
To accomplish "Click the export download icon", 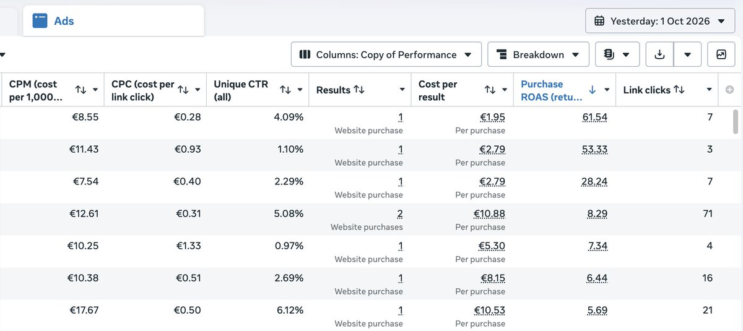I will (x=660, y=54).
